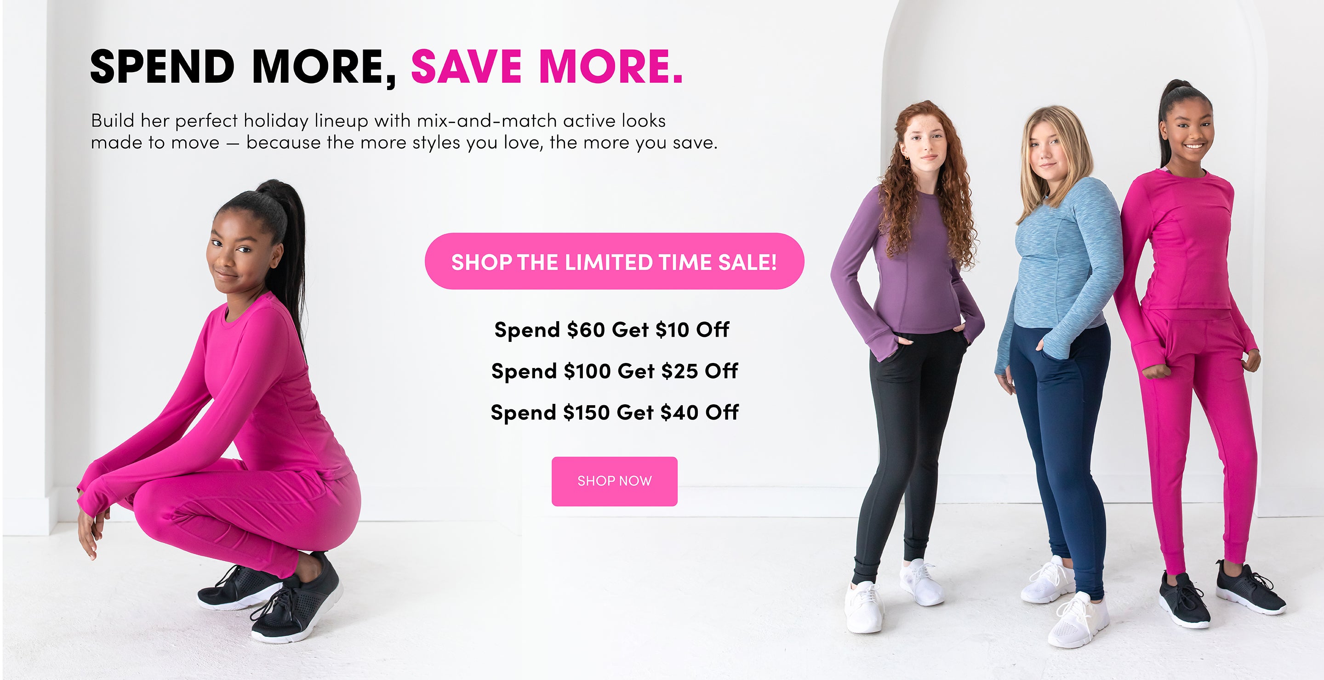Image resolution: width=1324 pixels, height=680 pixels.
Task: Click the pink SAVE MORE headline text
Action: coord(547,67)
